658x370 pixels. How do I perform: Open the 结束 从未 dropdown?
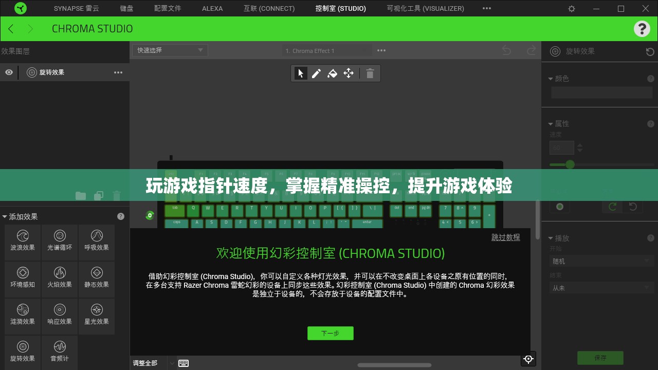[x=601, y=288]
